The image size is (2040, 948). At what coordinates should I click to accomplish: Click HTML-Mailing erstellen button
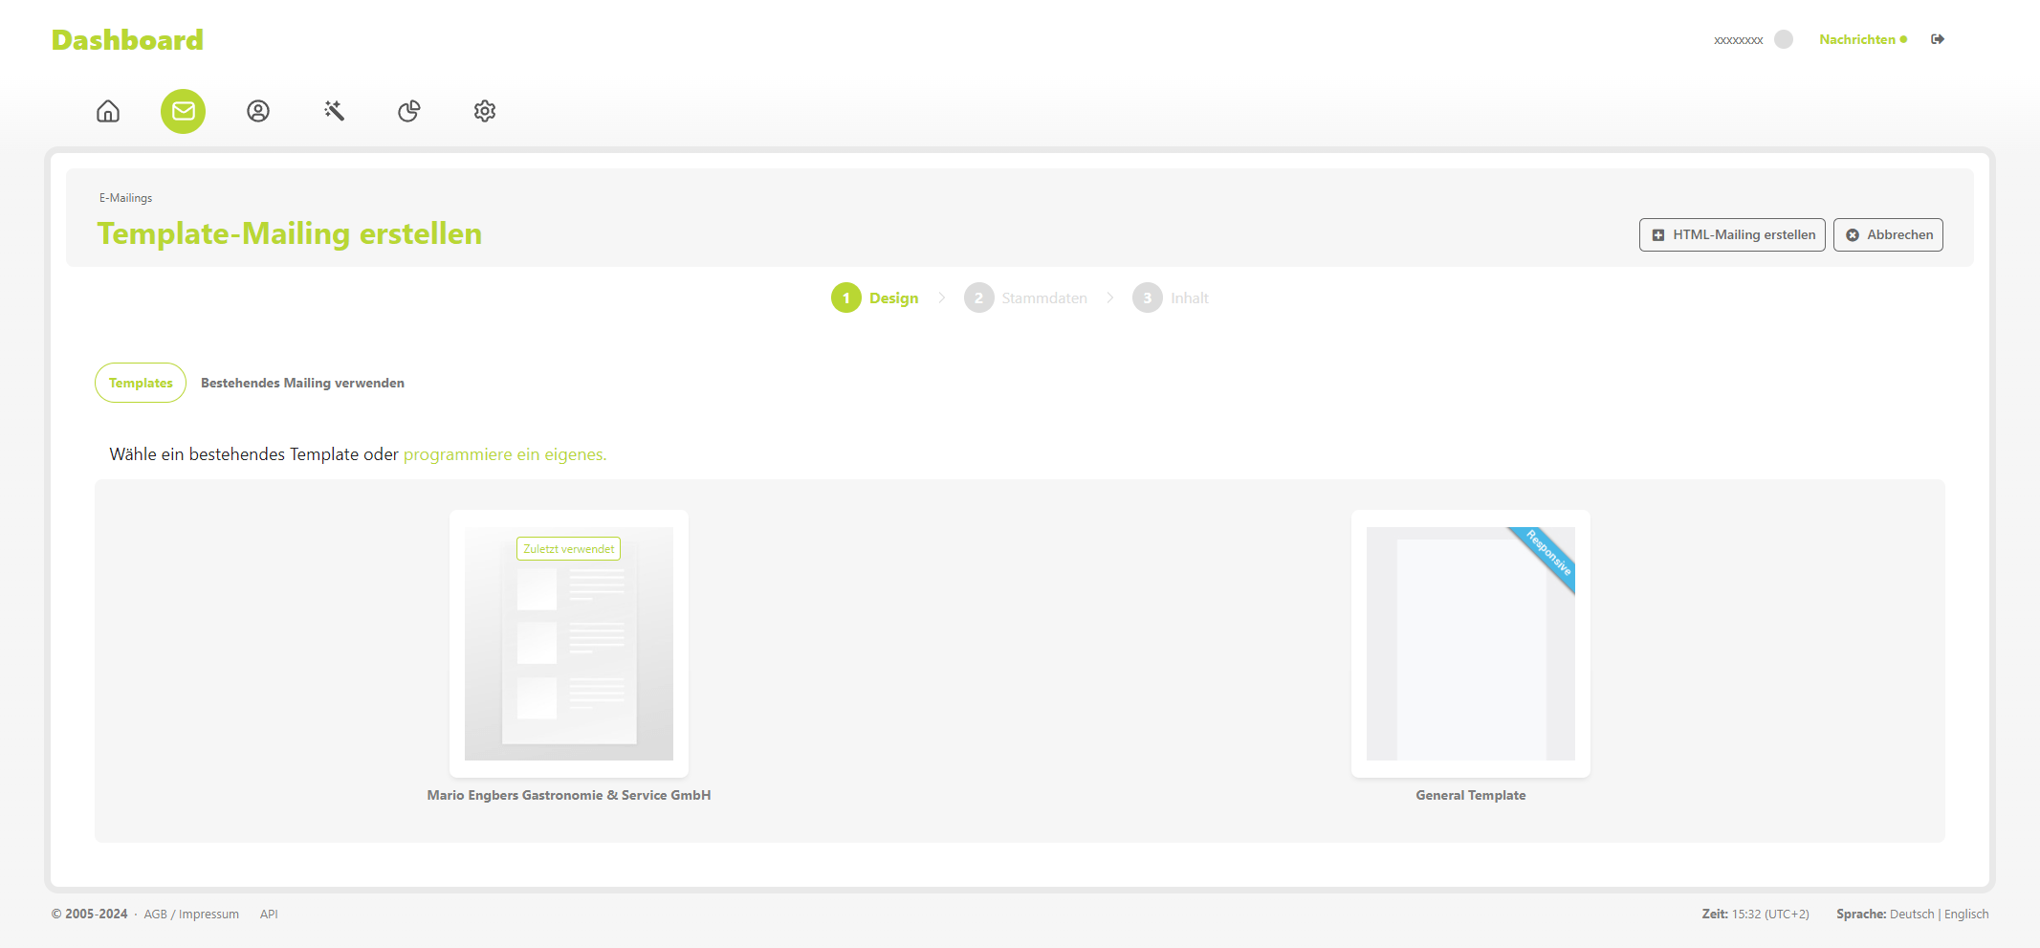coord(1732,234)
